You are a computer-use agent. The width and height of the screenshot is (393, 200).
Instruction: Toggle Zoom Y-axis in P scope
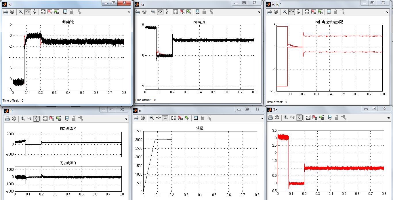[36, 119]
